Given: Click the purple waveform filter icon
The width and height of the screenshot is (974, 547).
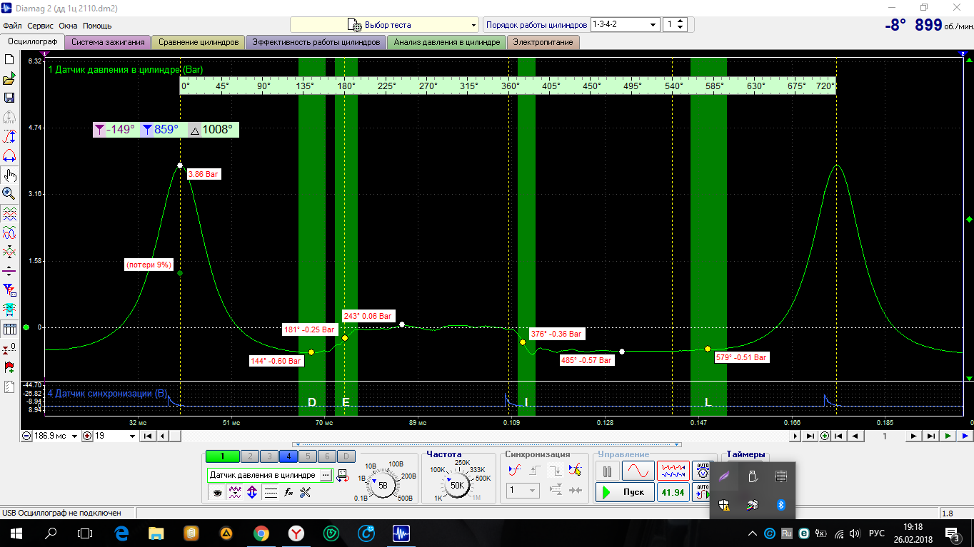Looking at the screenshot, I should [234, 492].
